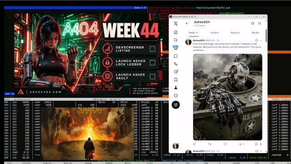The image size is (291, 164).
Task: Switch to the Replies tab
Action: pyautogui.click(x=215, y=33)
